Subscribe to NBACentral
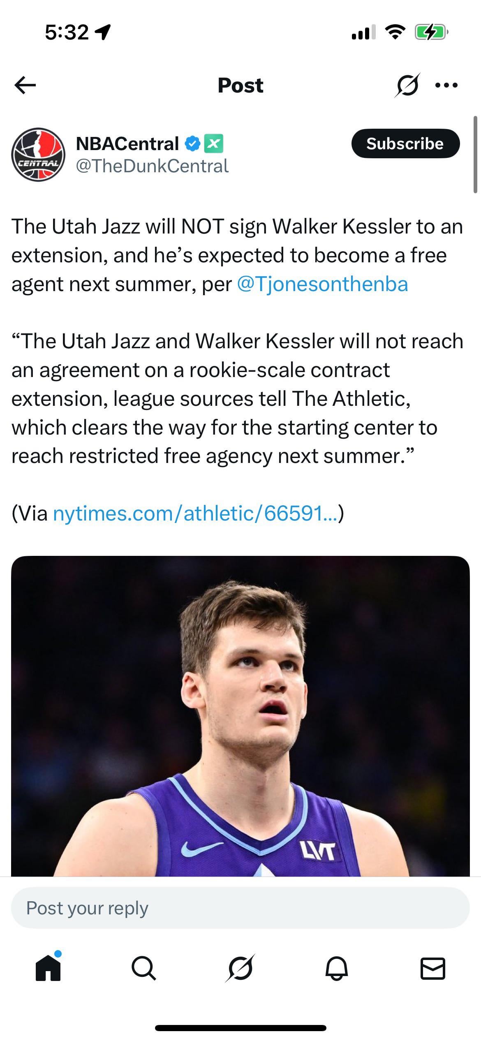481x1041 pixels. [405, 143]
